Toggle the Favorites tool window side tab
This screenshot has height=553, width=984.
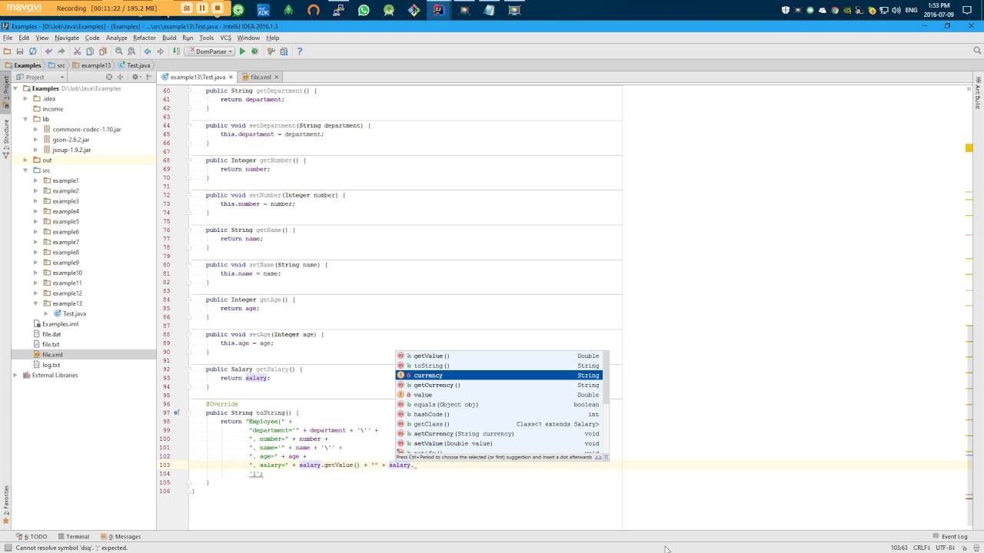[x=5, y=499]
